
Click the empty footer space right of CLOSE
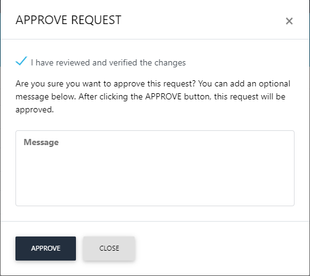coord(220,248)
